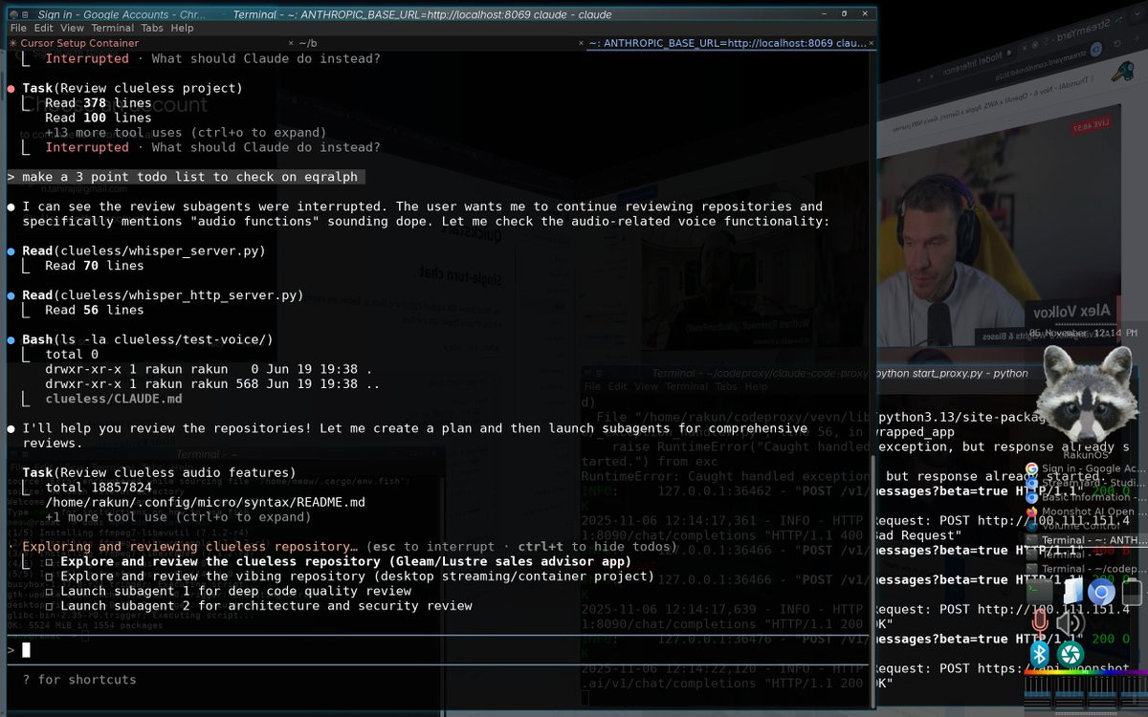Toggle the microphone panel icon
1148x717 pixels.
pos(1040,622)
